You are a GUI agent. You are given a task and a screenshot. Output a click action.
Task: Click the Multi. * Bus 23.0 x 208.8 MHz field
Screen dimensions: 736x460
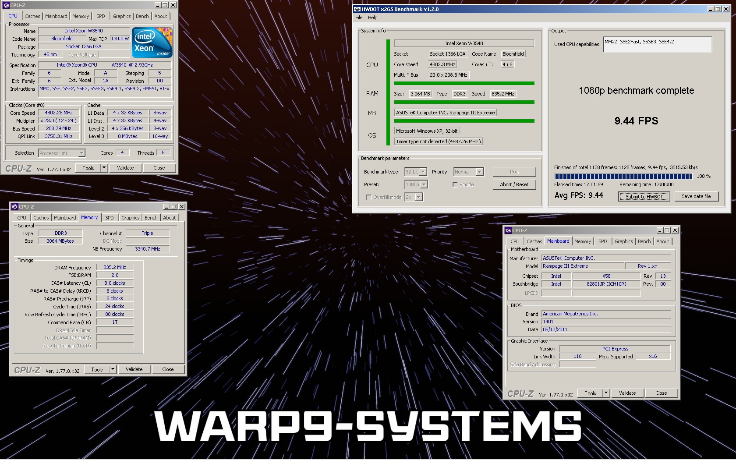click(x=449, y=75)
